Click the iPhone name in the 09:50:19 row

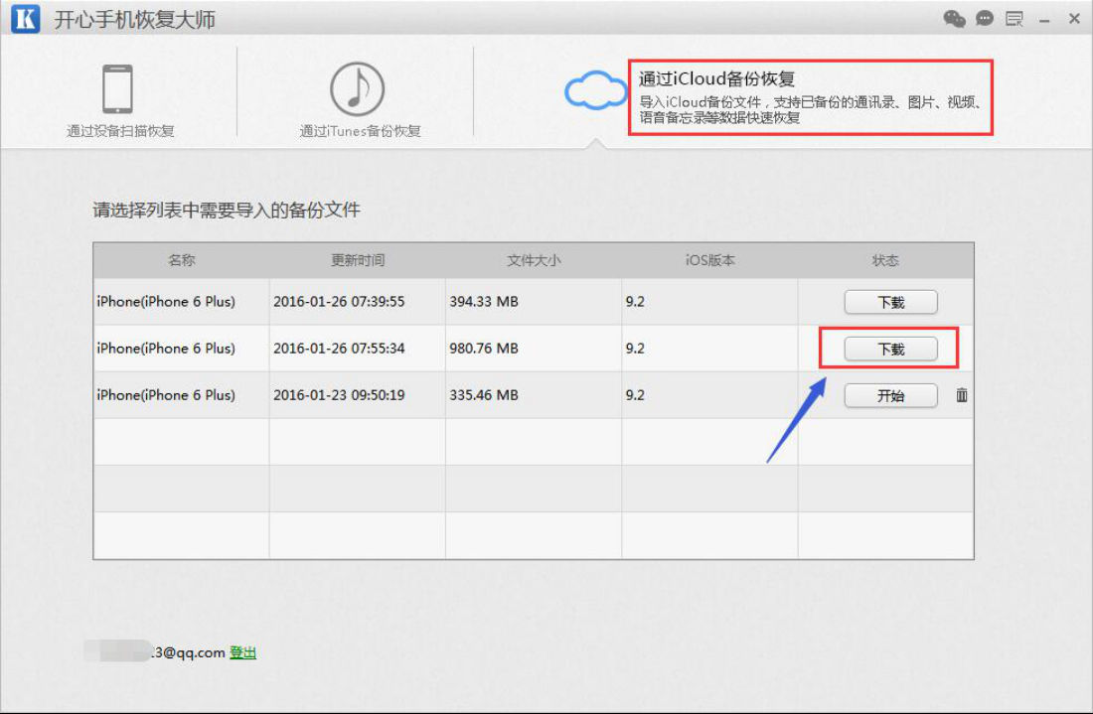pyautogui.click(x=166, y=395)
